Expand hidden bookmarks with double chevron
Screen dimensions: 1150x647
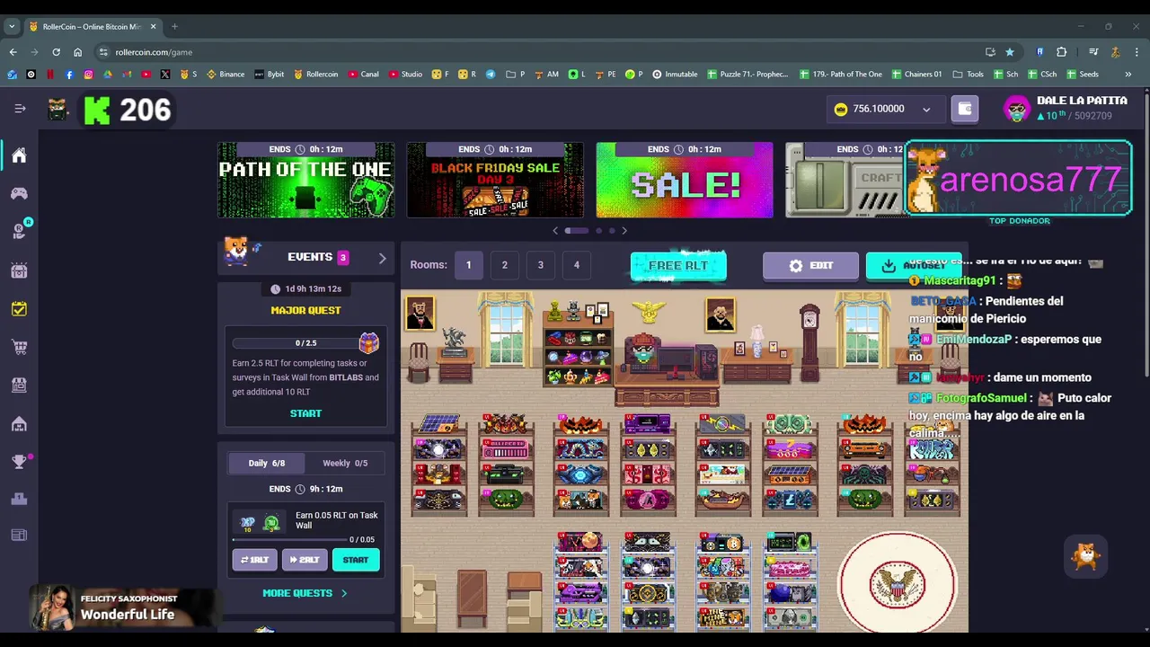click(1128, 75)
